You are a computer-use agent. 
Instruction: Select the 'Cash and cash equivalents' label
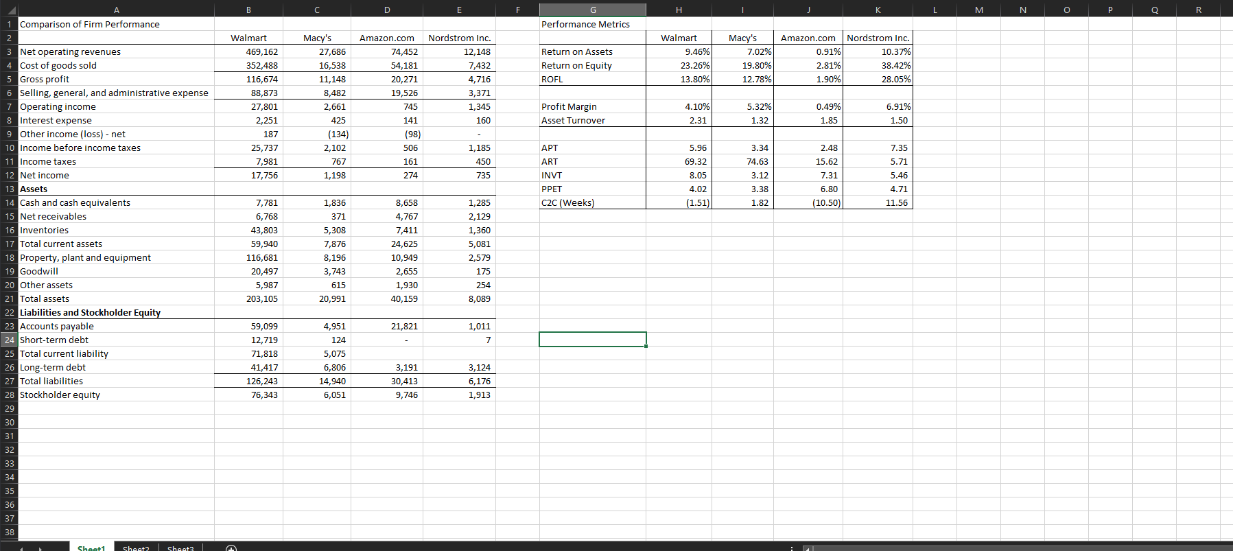116,202
